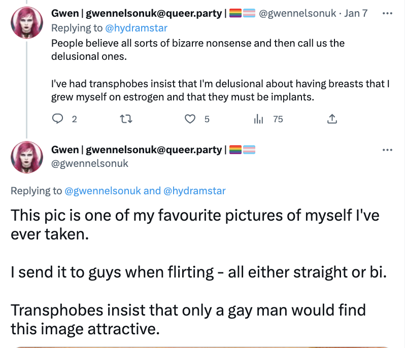405x348 pixels.
Task: Reply to the first tweet via comment icon
Action: pyautogui.click(x=58, y=119)
